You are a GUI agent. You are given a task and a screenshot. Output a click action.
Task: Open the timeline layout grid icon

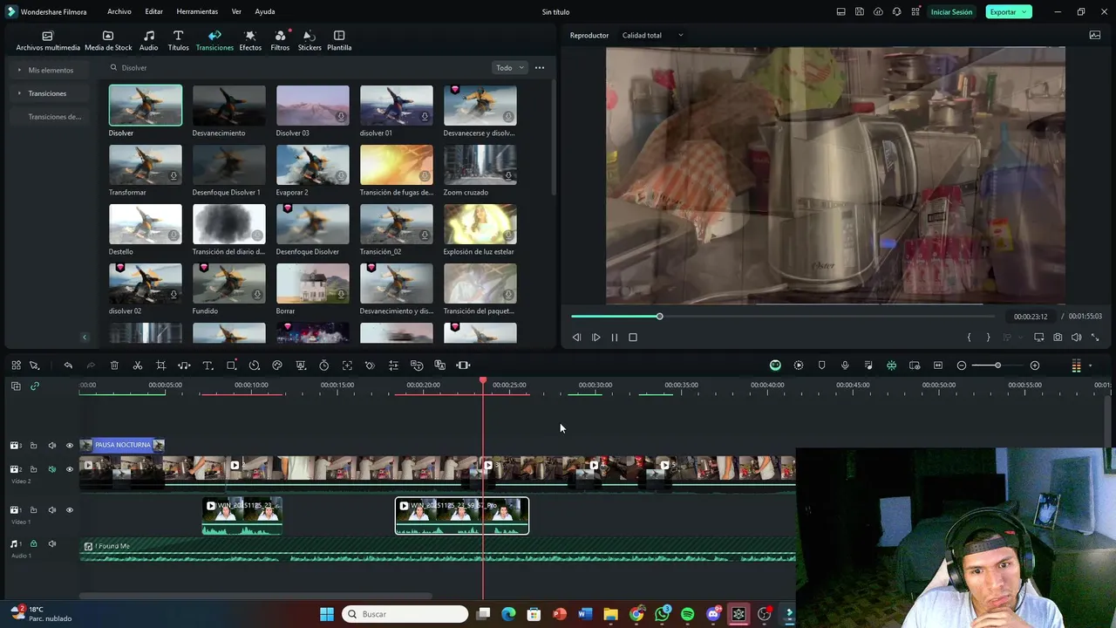[x=16, y=365]
